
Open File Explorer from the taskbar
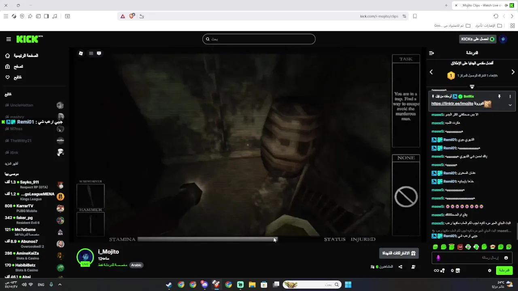click(x=252, y=285)
